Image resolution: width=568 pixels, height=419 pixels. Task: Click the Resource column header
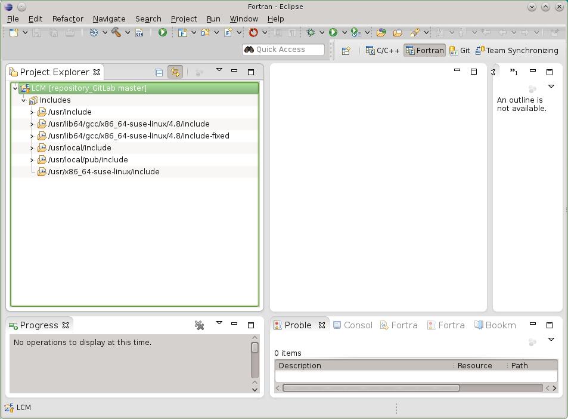coord(480,366)
